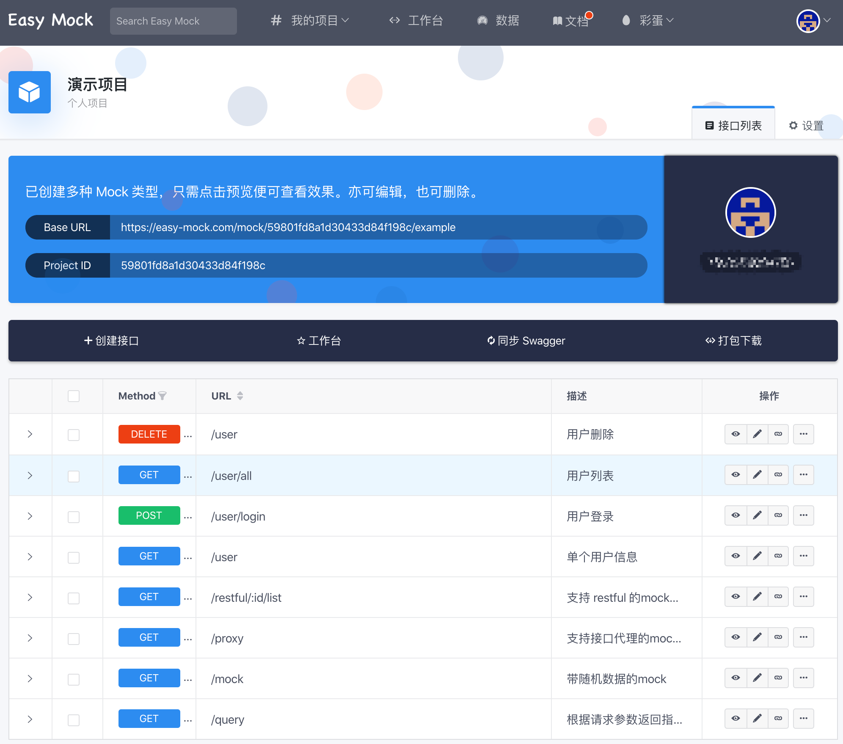Screen dimensions: 843x744
Task: Expand the /user/all row details
Action: coord(30,476)
